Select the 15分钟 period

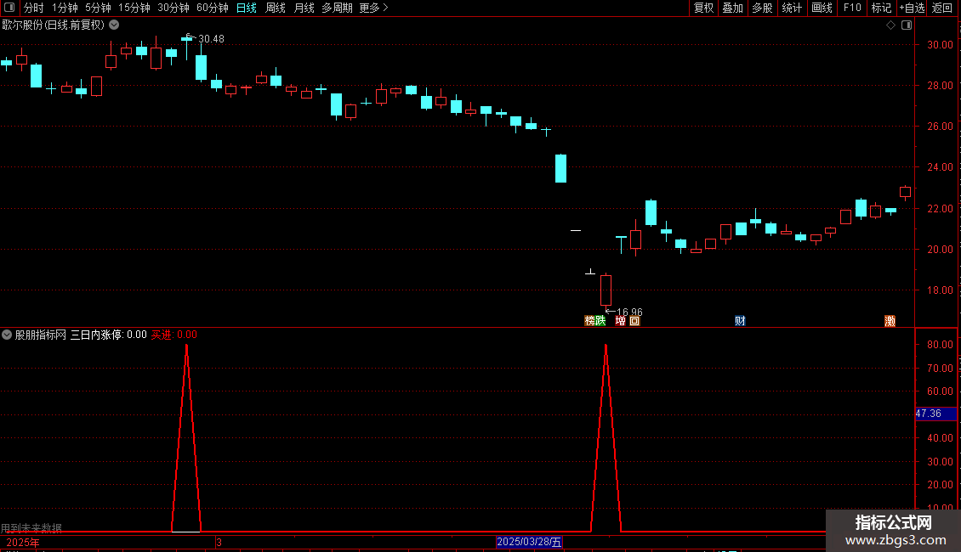(x=134, y=8)
